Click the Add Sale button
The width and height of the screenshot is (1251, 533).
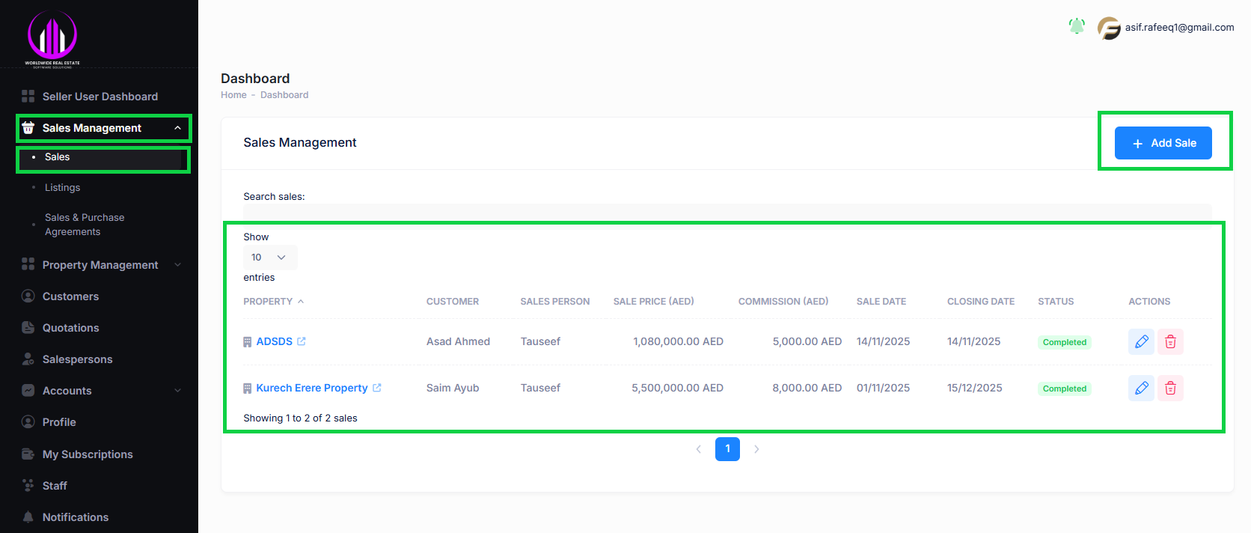(x=1163, y=143)
